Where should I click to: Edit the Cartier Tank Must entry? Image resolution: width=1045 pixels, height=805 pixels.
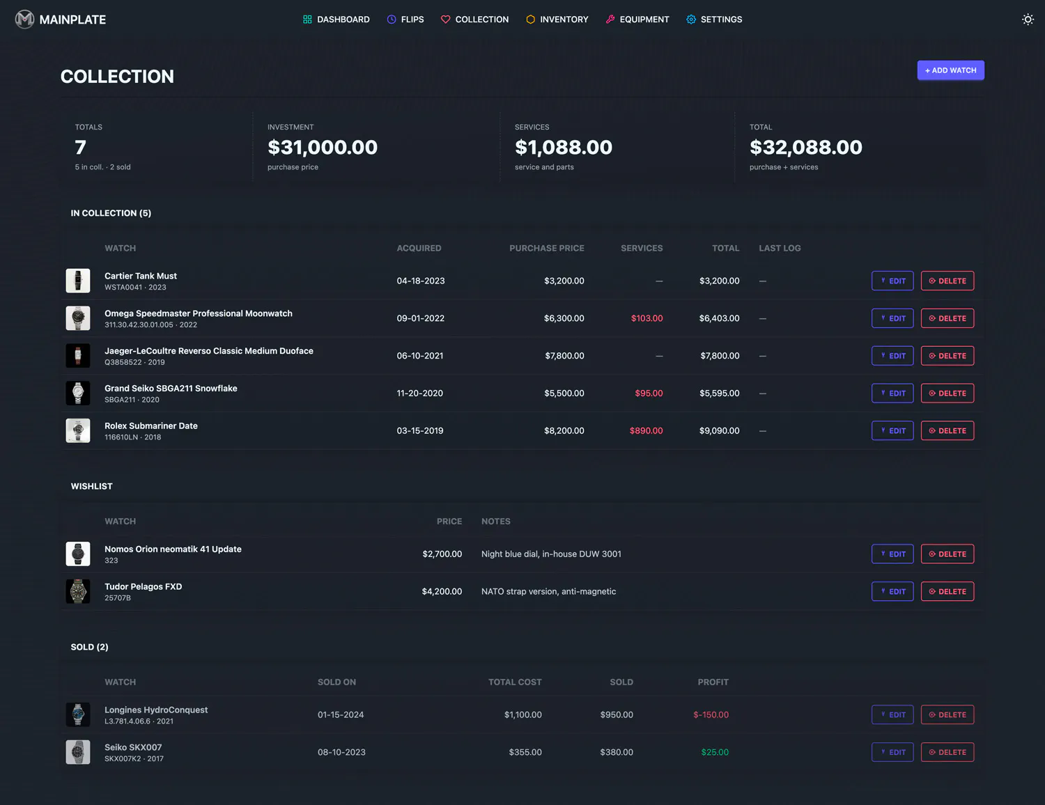point(892,281)
